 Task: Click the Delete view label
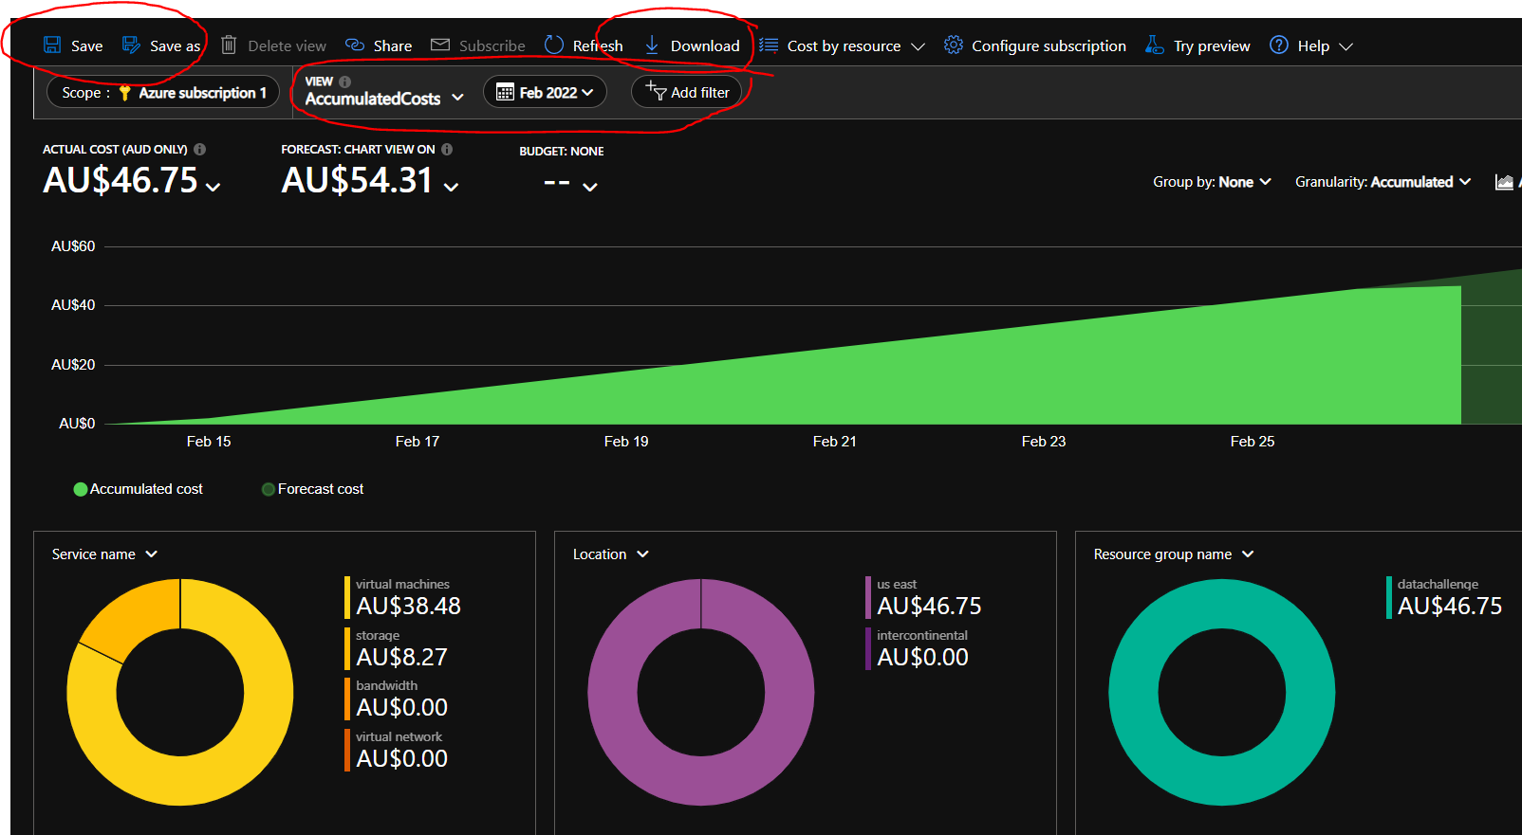point(288,45)
